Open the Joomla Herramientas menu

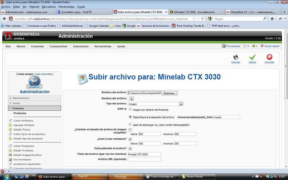[x=103, y=46]
